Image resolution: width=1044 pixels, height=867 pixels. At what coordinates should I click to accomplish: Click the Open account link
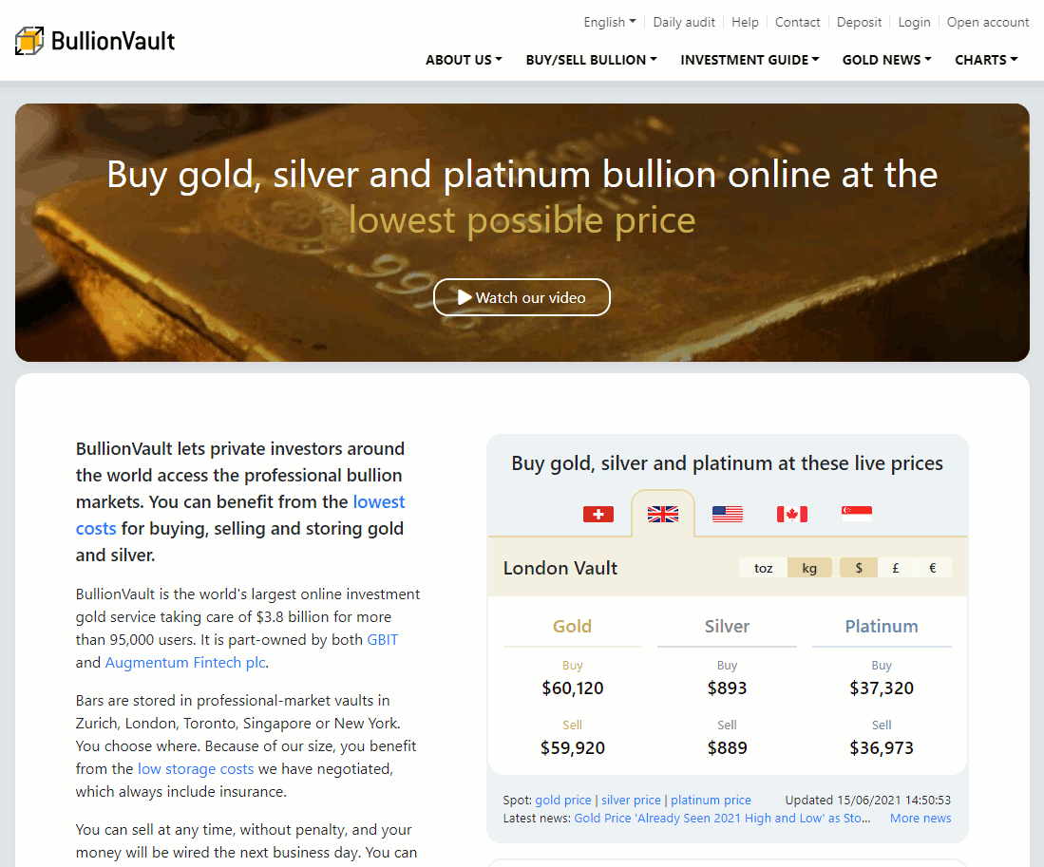(988, 22)
